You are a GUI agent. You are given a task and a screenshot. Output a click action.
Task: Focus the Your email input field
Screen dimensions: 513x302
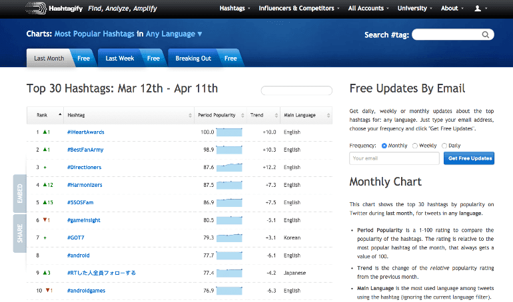[x=394, y=158]
